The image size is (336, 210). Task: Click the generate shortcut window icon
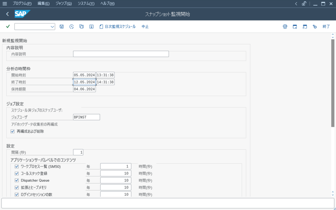304,26
